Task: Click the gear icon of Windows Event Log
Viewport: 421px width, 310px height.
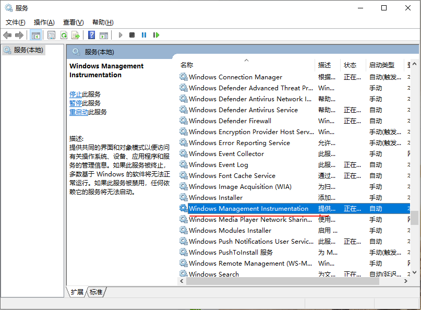Action: [184, 164]
